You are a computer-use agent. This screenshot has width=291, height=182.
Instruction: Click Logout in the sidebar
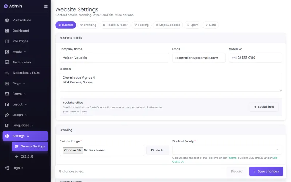(25, 168)
